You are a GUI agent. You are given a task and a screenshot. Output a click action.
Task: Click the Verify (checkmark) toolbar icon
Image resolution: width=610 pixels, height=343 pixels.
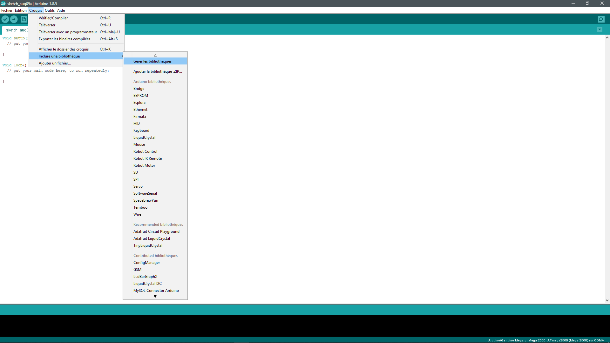[5, 19]
